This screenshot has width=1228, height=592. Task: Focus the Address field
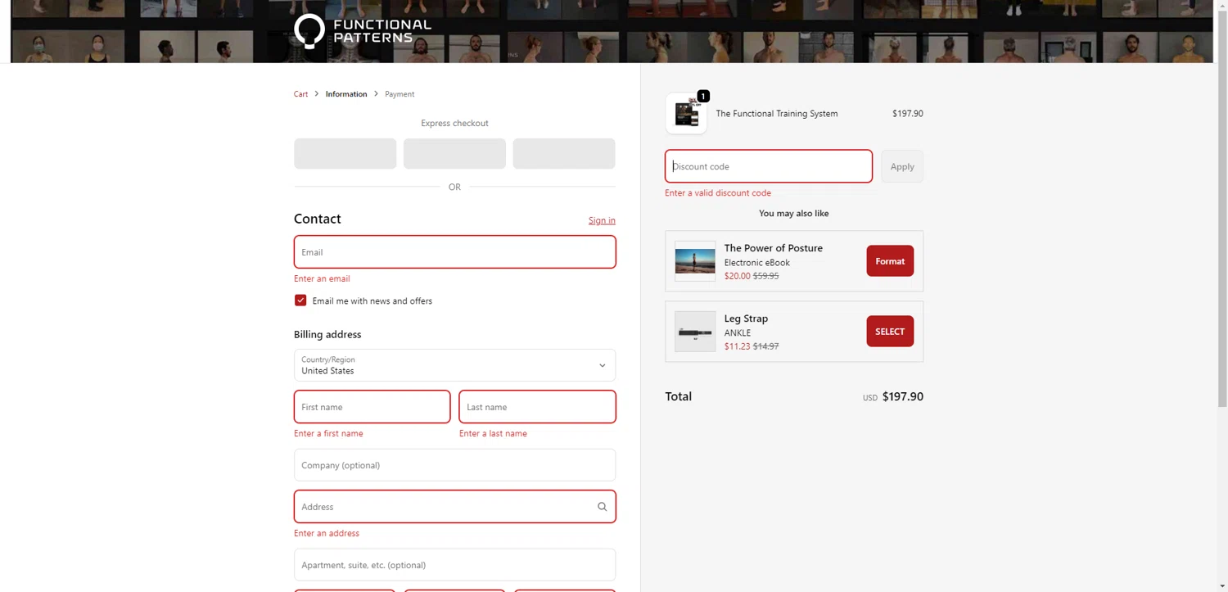(x=454, y=507)
